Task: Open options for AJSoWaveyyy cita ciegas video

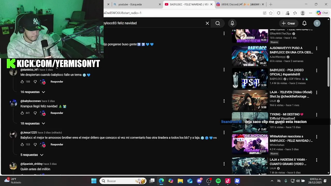Action: 317,48
